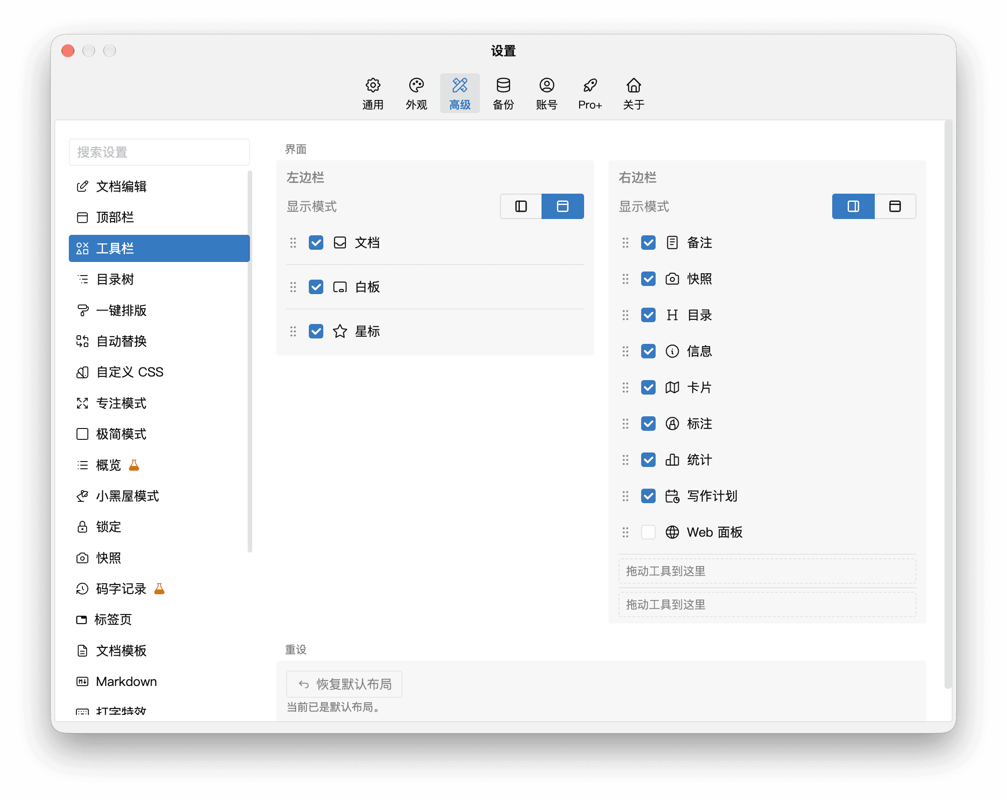Open the Pro+ rocket tab
Screen dimensions: 1007x800
click(x=590, y=93)
